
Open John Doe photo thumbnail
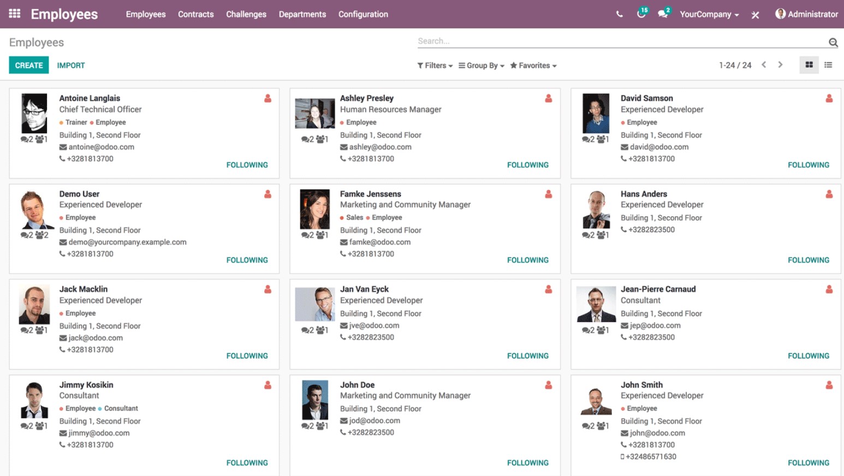315,400
